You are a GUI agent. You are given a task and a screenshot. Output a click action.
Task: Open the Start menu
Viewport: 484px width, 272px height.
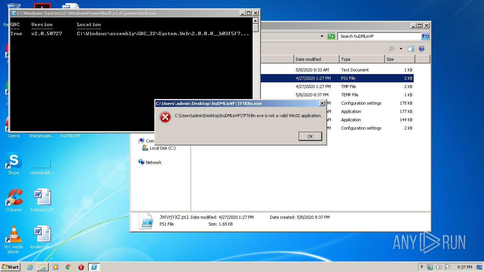click(10, 267)
